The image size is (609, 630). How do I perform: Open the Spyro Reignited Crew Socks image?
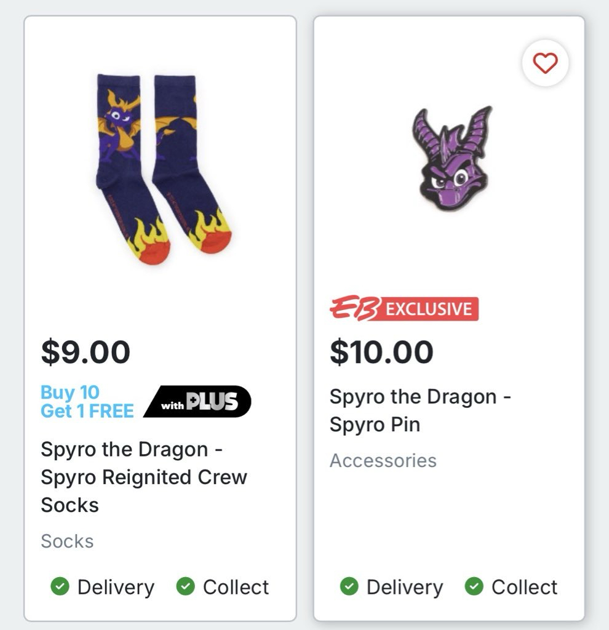click(x=161, y=169)
